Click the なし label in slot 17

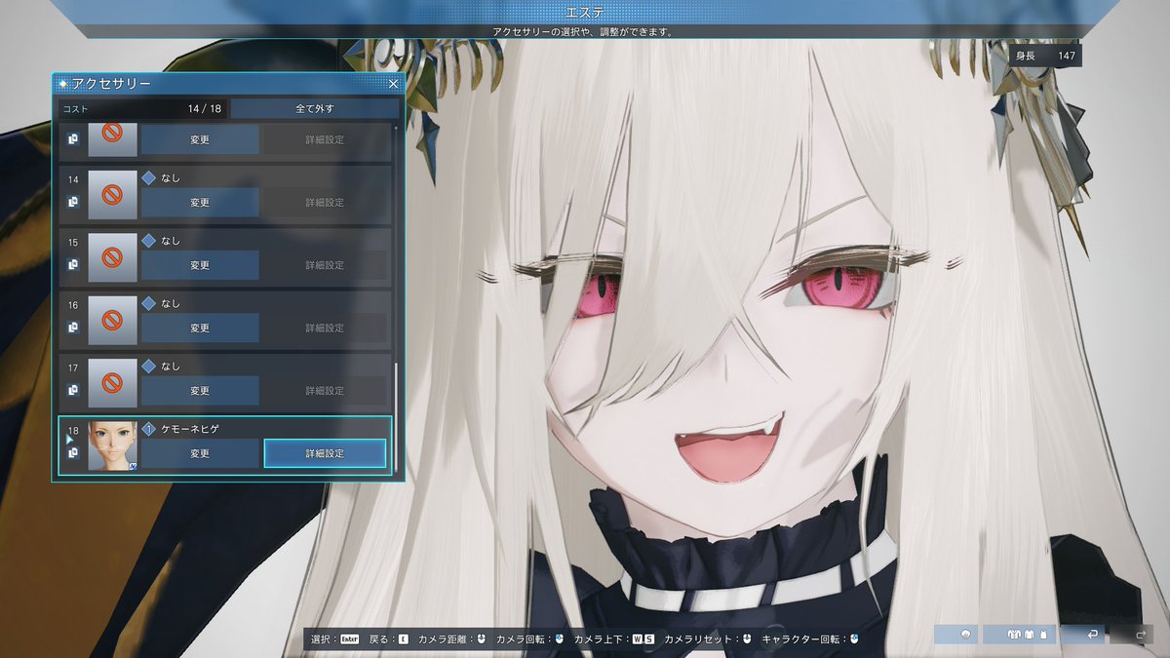(x=171, y=367)
